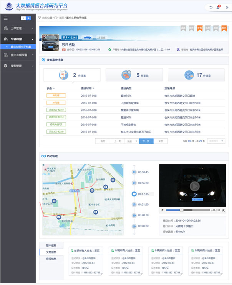Switch to the 保险信息 tab
The width and height of the screenshot is (232, 285).
click(x=51, y=258)
